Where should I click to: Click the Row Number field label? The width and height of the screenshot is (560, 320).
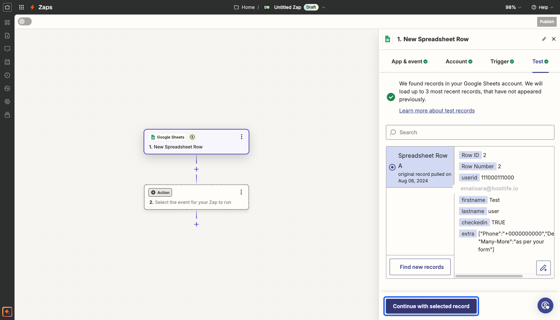[477, 166]
